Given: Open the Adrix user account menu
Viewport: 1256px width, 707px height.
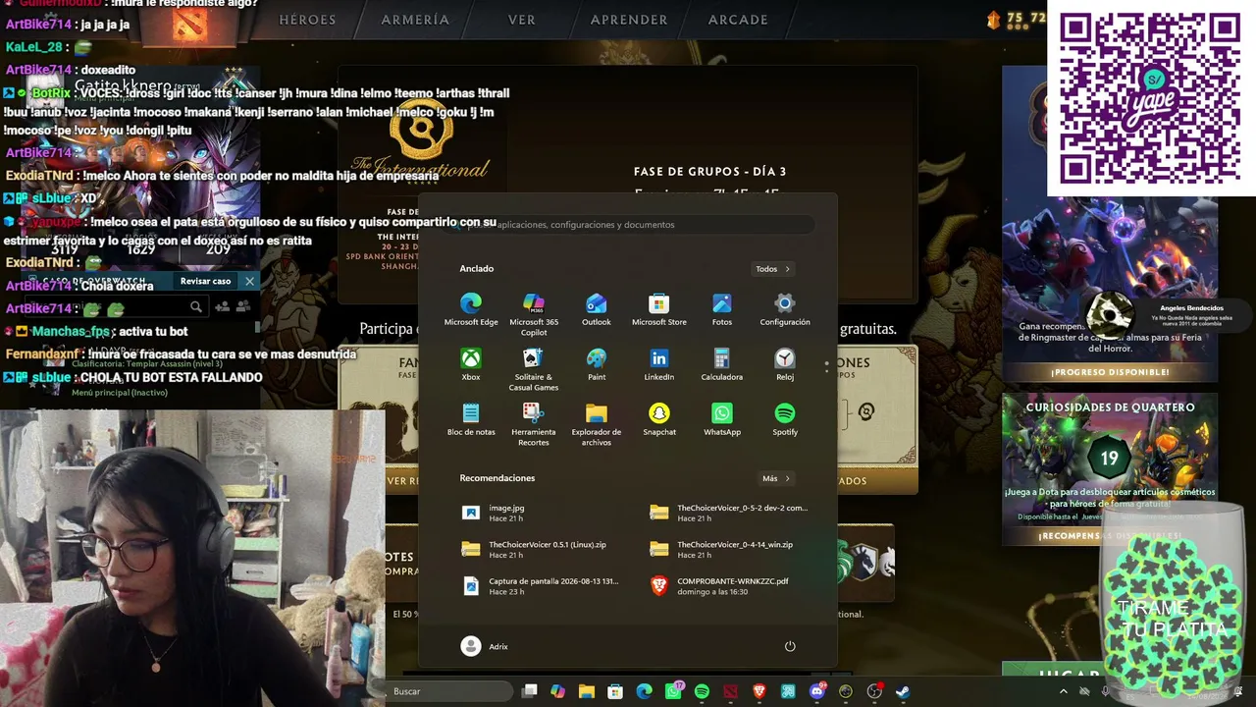Looking at the screenshot, I should click(485, 646).
